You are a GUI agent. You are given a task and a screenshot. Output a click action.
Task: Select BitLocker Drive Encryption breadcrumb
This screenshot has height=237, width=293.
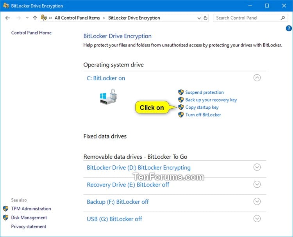[x=134, y=18]
